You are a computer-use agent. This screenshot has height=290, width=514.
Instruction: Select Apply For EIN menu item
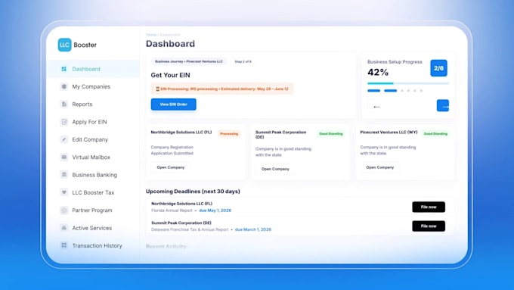point(89,122)
